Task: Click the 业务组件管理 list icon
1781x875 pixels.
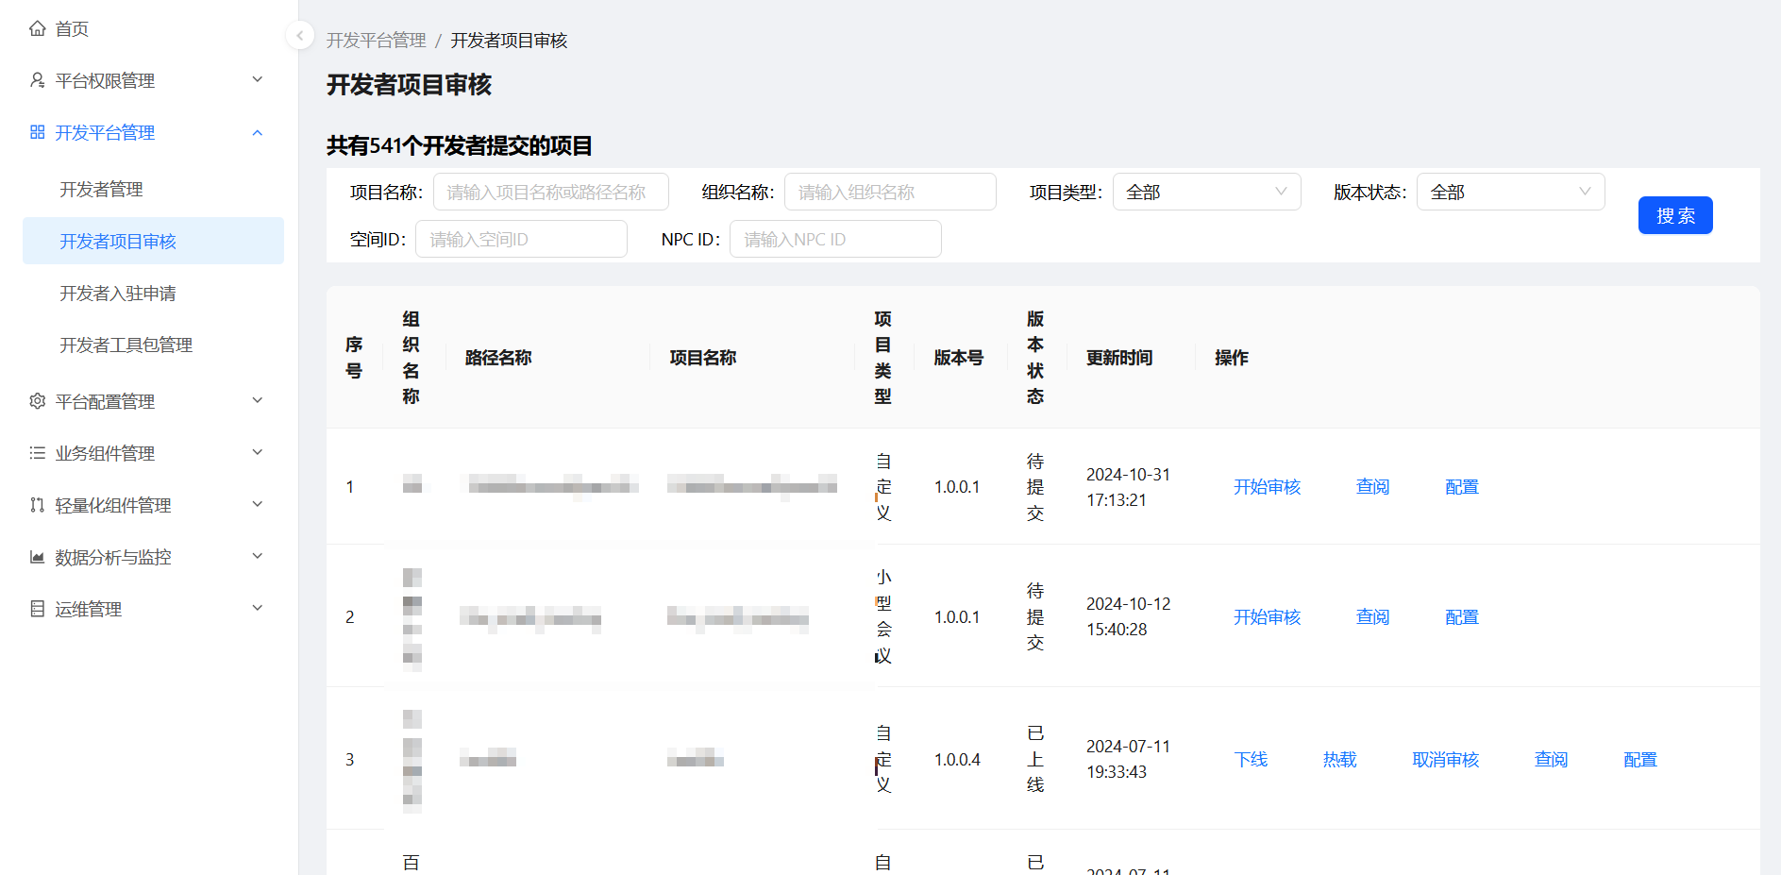Action: (x=38, y=453)
